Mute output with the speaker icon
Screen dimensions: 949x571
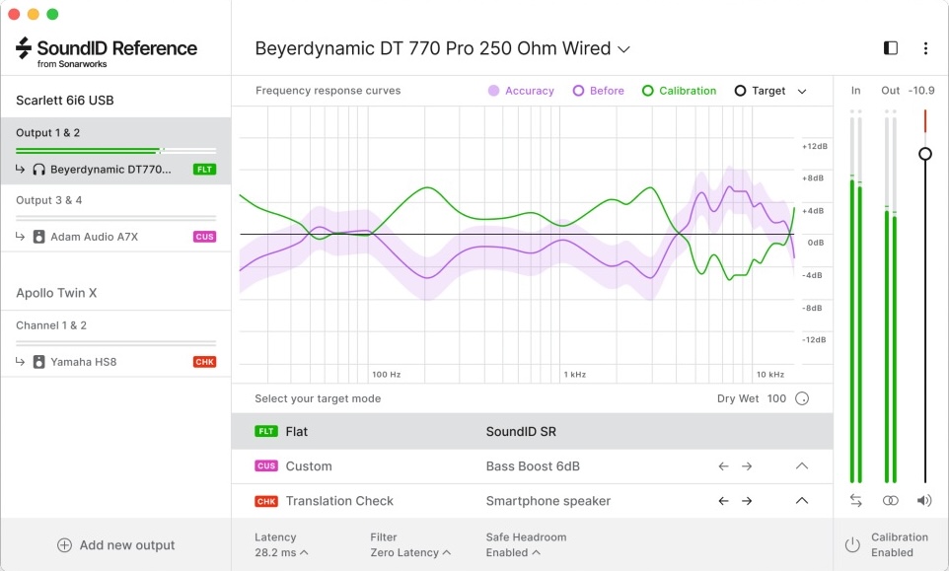tap(924, 501)
